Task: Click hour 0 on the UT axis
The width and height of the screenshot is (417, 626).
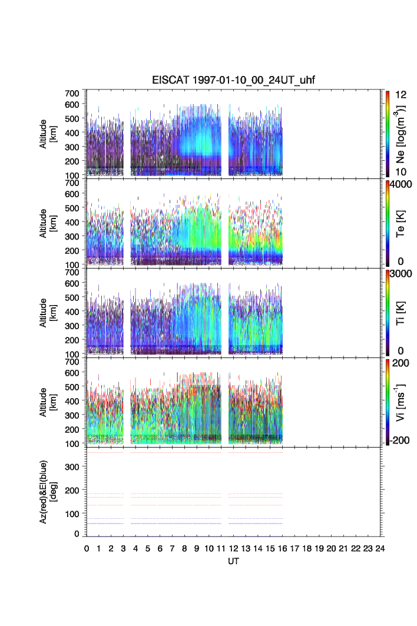Action: pos(87,548)
